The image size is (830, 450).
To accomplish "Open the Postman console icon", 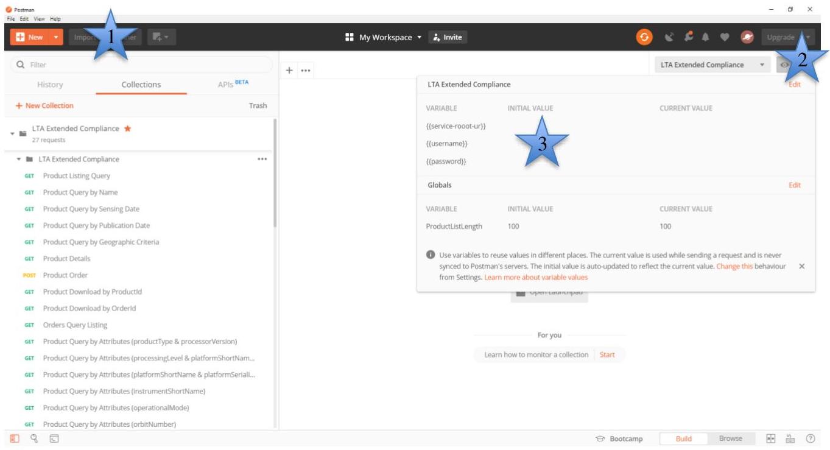I will (x=54, y=438).
